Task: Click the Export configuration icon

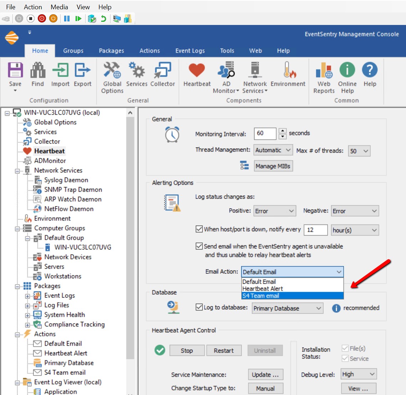Action: pos(83,70)
